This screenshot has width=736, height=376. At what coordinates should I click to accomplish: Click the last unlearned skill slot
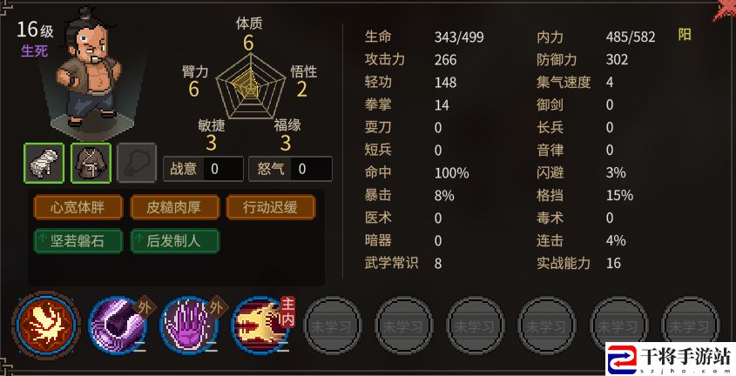coord(690,325)
